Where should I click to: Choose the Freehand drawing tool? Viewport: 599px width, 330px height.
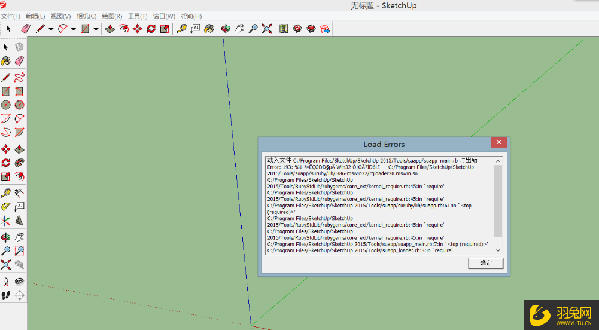19,77
